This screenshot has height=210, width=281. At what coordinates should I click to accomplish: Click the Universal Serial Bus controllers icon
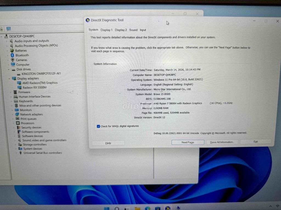tap(21, 153)
